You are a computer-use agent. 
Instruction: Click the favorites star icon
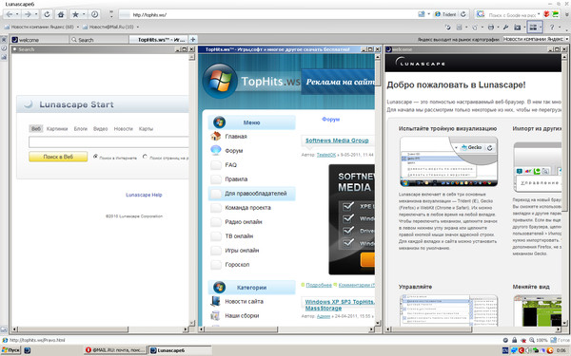point(75,14)
